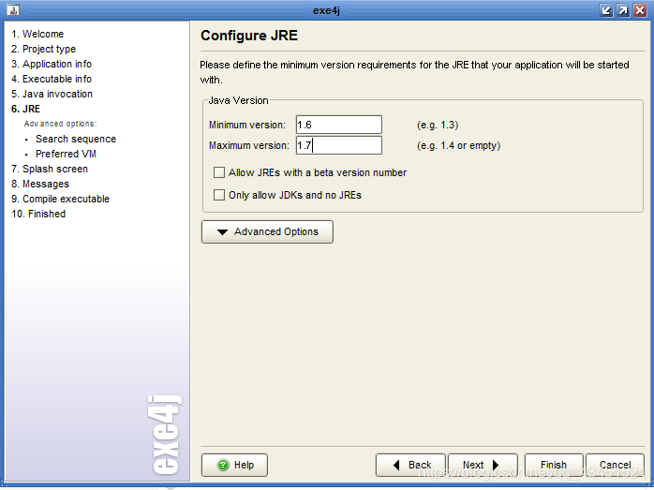
Task: Open Search sequence advanced option
Action: [76, 139]
